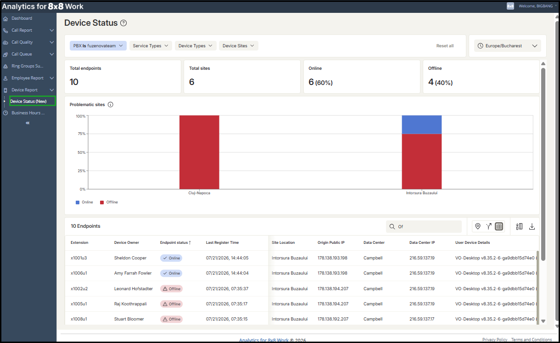Click the download endpoints icon
Image resolution: width=560 pixels, height=343 pixels.
click(x=532, y=226)
